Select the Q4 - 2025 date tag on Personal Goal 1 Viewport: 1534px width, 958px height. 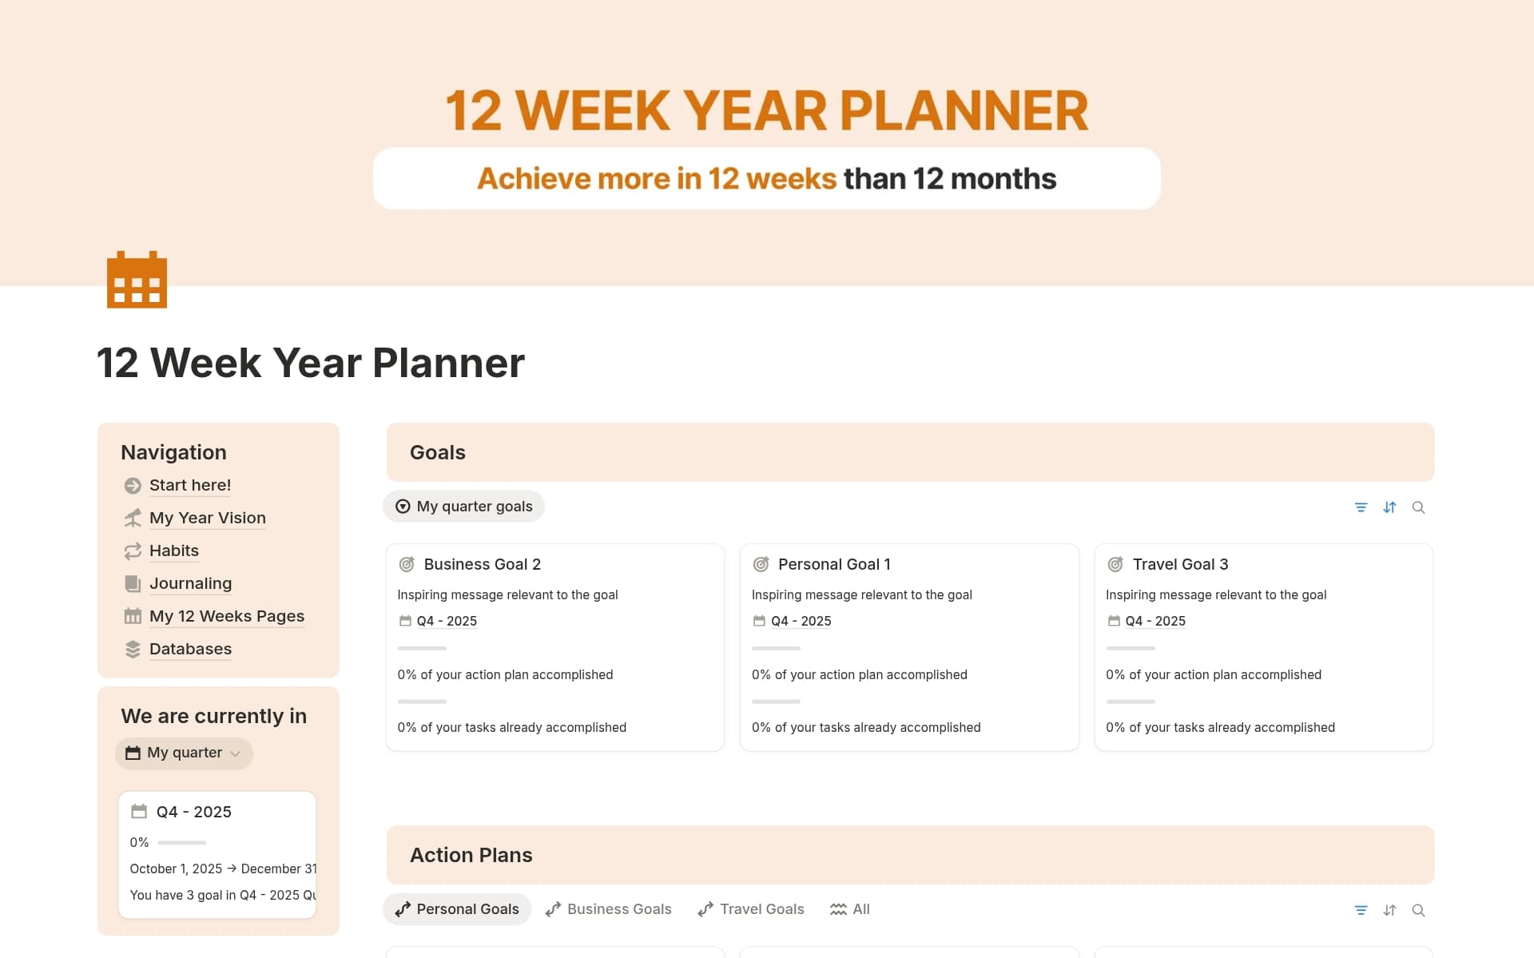coord(801,620)
